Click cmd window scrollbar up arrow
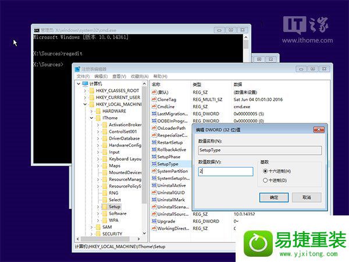This screenshot has width=349, height=262. point(245,37)
